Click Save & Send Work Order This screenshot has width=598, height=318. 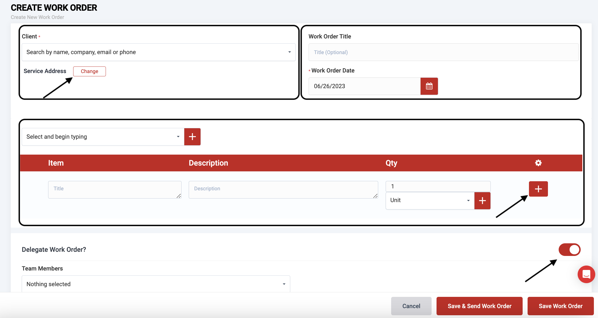click(x=479, y=306)
